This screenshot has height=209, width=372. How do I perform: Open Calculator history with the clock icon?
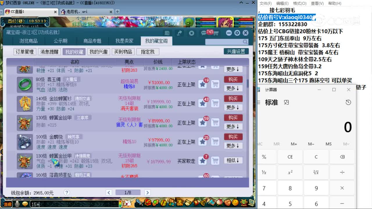pos(348,102)
